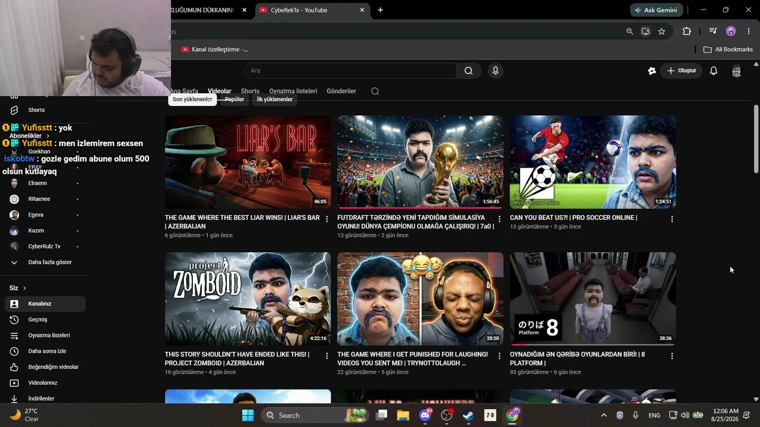Viewport: 760px width, 427px height.
Task: Play the 8 Platform video thumbnail
Action: (593, 299)
